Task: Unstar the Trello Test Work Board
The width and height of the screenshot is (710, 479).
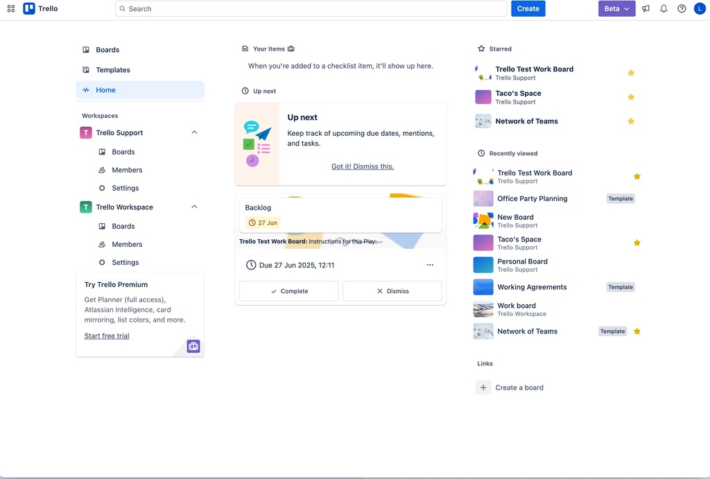Action: (x=631, y=73)
